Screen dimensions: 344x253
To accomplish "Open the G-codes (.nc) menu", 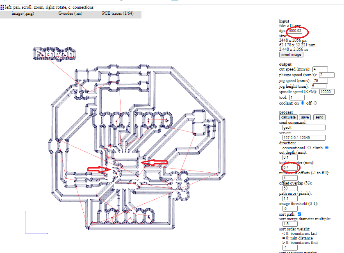I will pyautogui.click(x=70, y=14).
